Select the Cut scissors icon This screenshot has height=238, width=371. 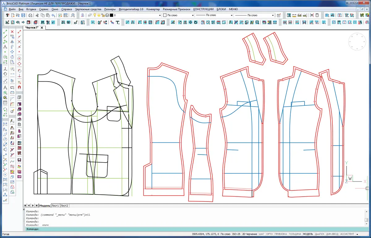[x=37, y=15]
